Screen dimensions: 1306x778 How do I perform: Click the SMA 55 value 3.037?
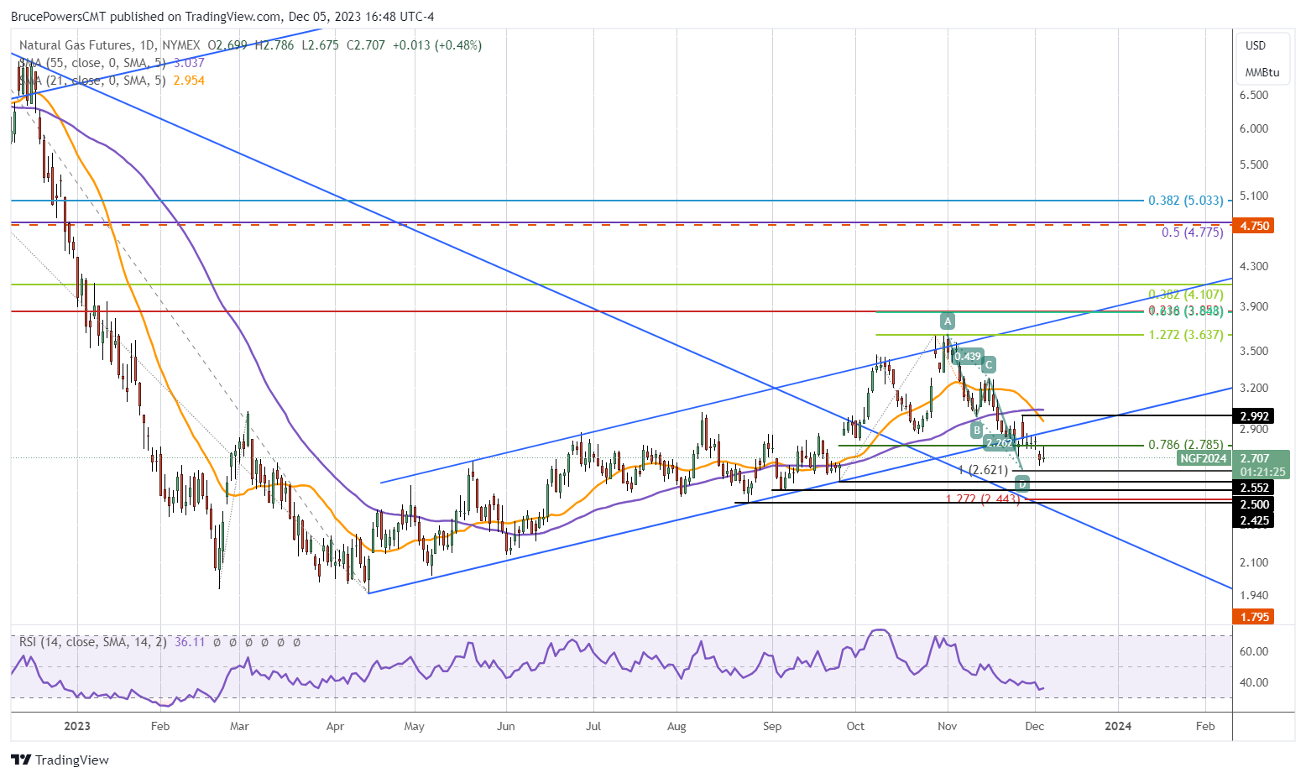(189, 63)
